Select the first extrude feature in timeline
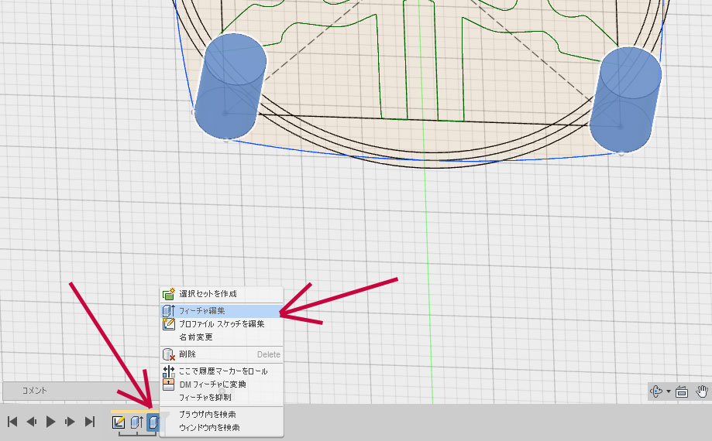712x441 pixels. (136, 422)
